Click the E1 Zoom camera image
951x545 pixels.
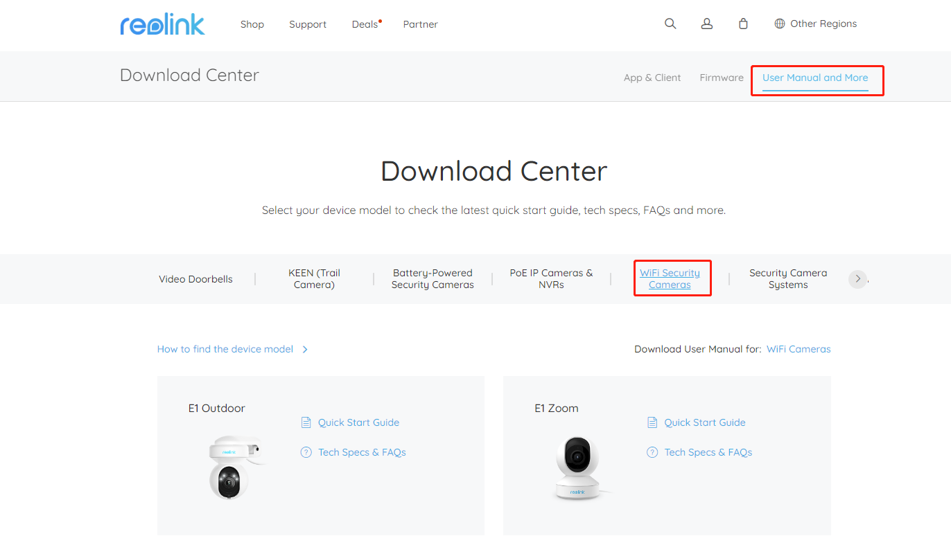pos(581,467)
